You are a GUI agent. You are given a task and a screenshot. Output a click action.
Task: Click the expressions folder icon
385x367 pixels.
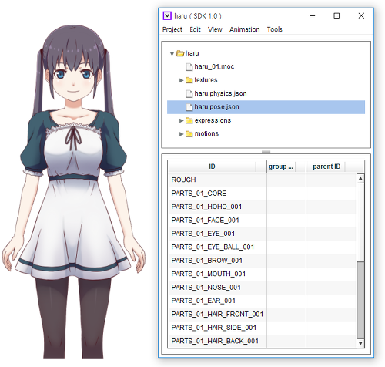point(189,120)
